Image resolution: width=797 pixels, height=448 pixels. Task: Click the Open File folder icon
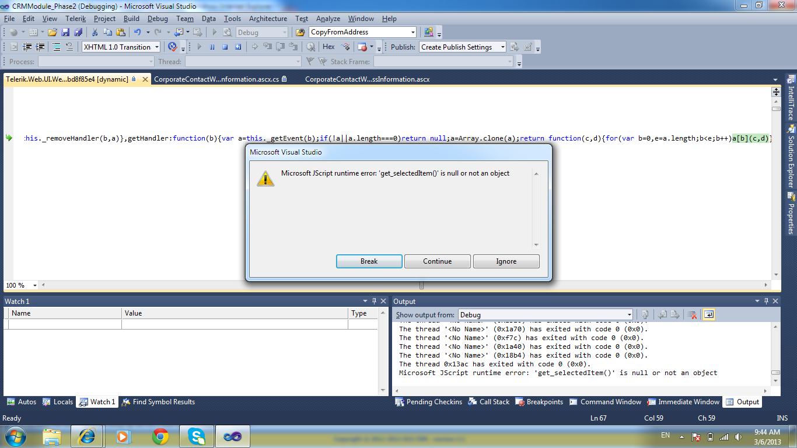(x=53, y=33)
